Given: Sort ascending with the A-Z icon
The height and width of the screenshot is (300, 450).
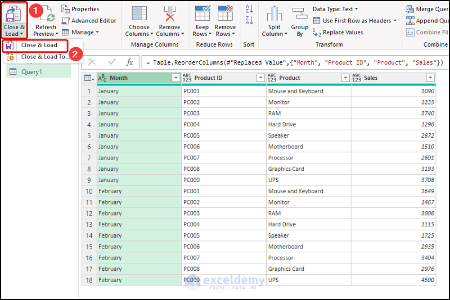Looking at the screenshot, I should [249, 9].
